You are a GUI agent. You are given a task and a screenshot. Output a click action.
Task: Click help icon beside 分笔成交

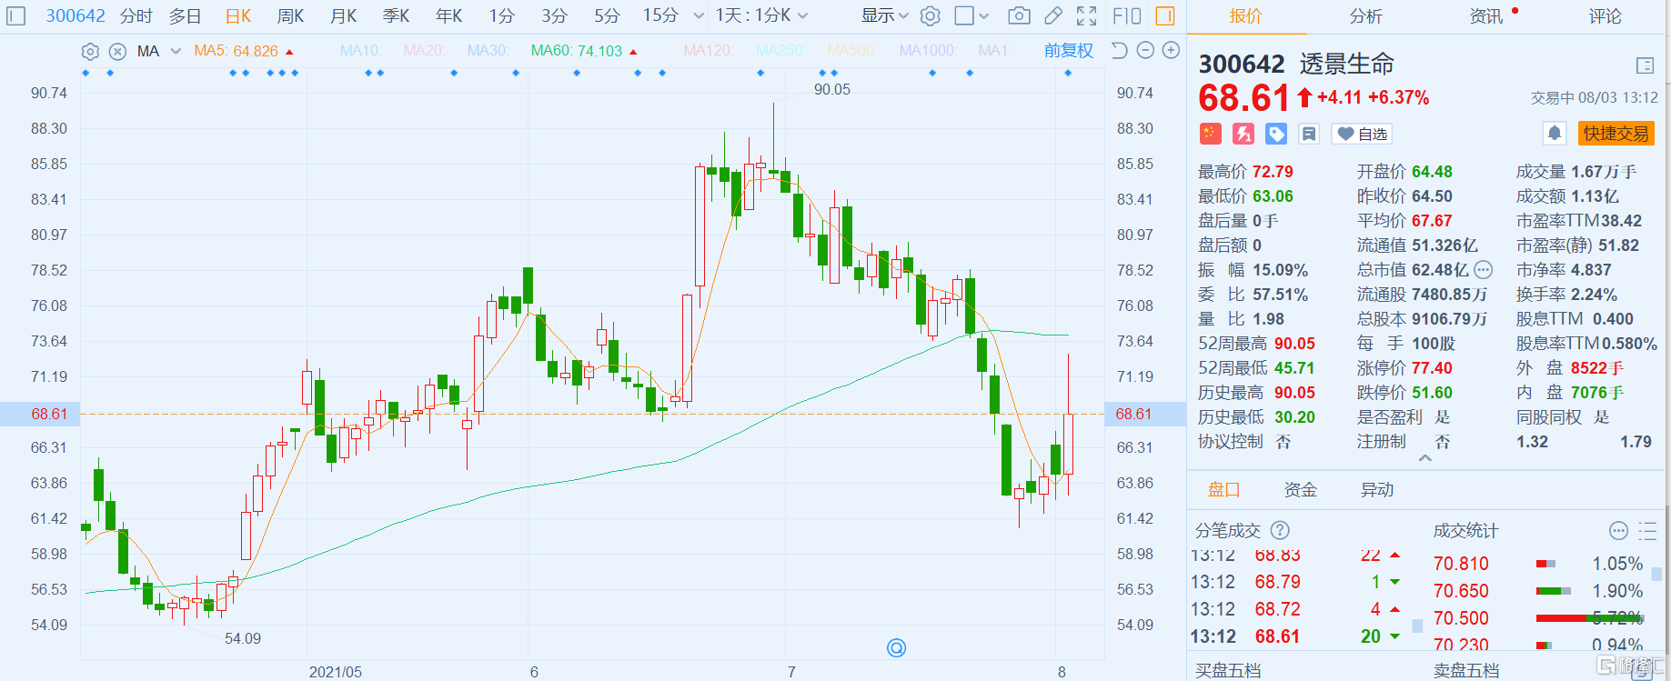point(1280,530)
